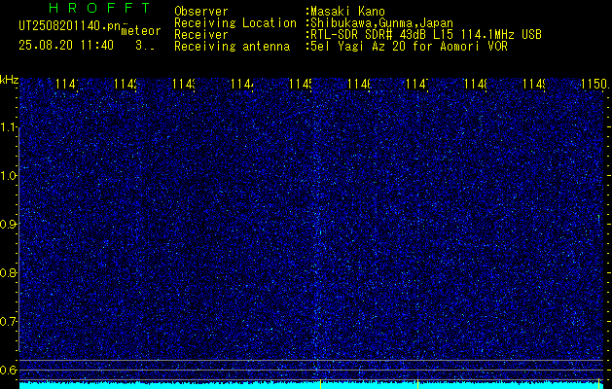The image size is (612, 389).
Task: Click the 1148 time axis label
Action: pos(476,84)
